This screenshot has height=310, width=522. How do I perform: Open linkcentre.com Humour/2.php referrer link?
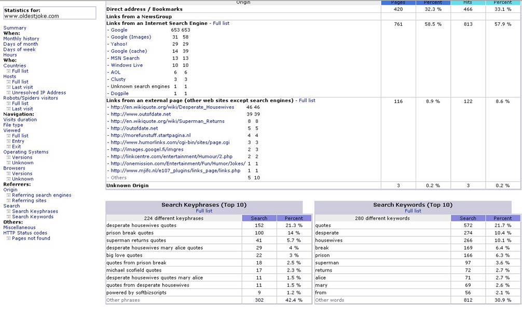[172, 157]
